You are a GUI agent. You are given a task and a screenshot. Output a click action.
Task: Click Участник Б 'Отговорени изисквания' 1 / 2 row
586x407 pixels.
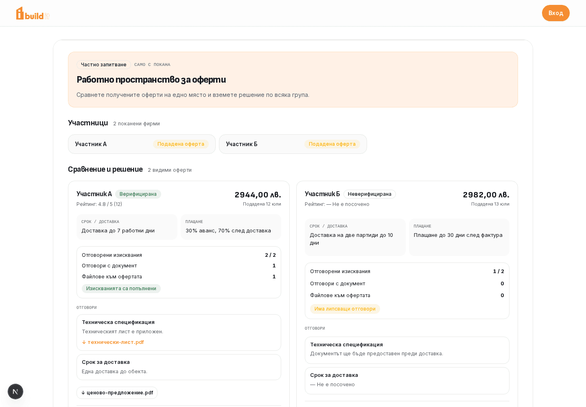(407, 271)
